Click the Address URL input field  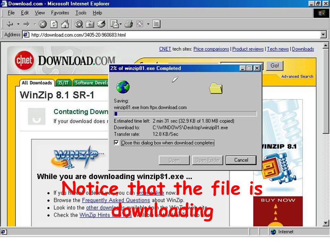[x=172, y=35]
